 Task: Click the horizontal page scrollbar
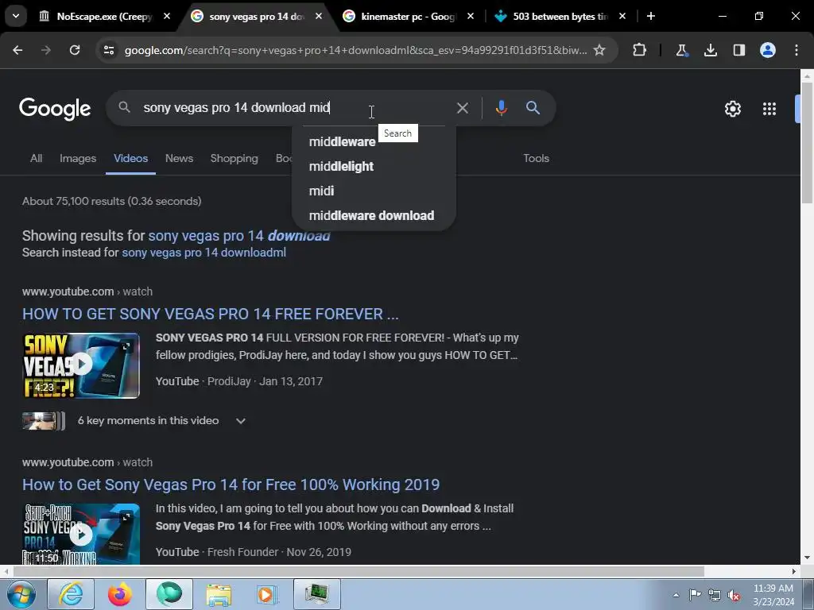coord(359,571)
